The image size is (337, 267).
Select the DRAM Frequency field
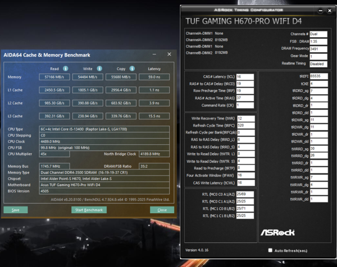tap(318, 49)
